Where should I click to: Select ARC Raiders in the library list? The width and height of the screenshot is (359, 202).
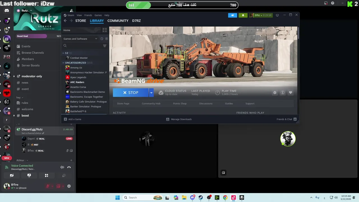click(77, 82)
